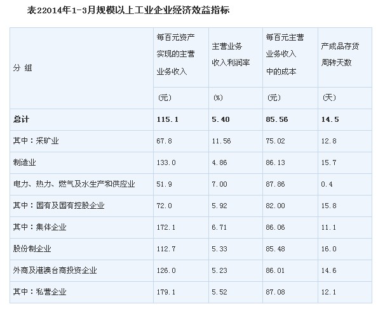Select the 外商及港澳台商投资企业 row label

[55, 270]
